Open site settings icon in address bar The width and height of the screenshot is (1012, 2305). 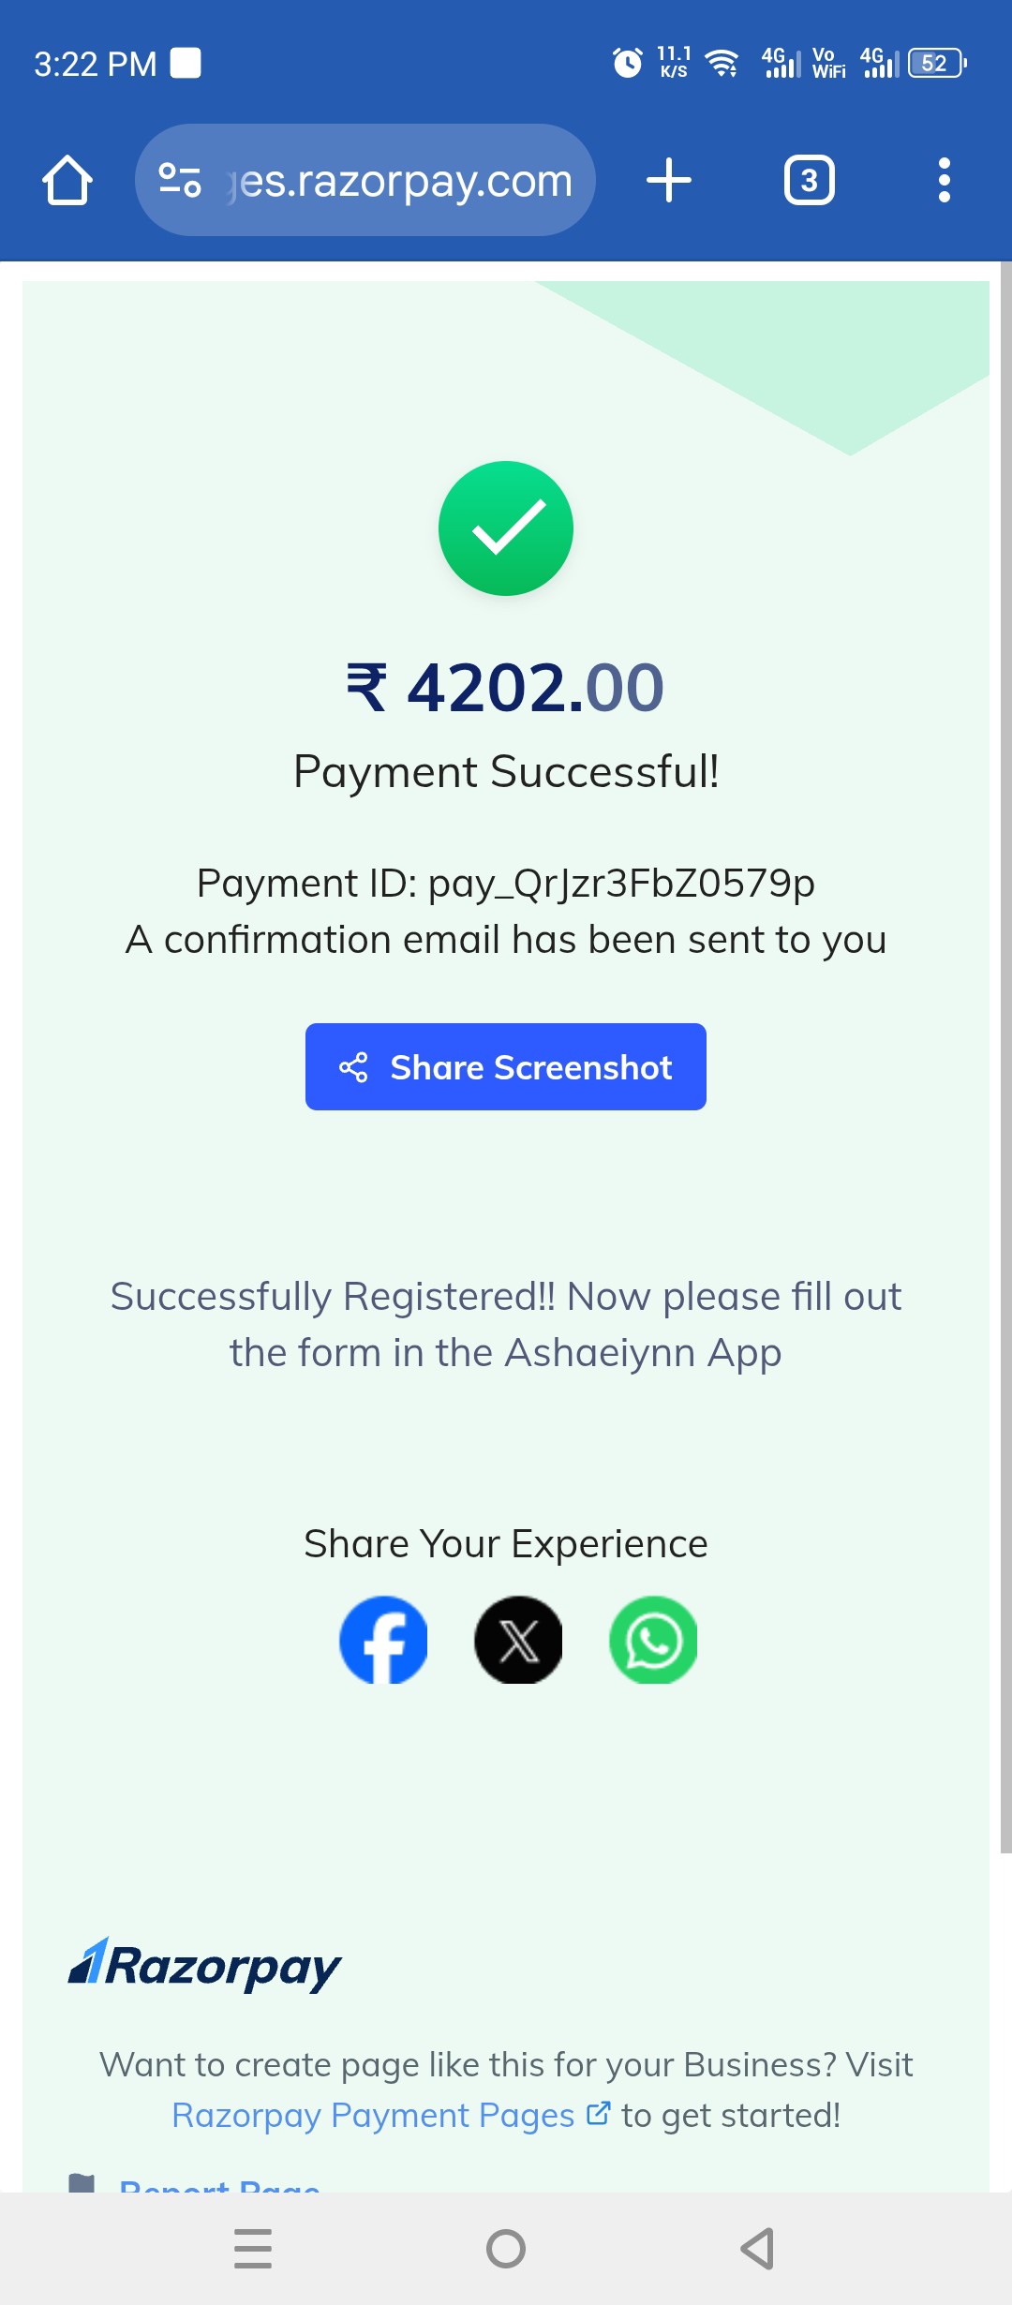[x=180, y=180]
